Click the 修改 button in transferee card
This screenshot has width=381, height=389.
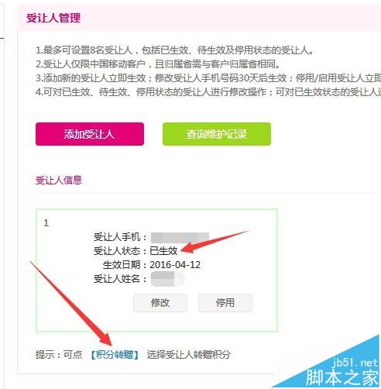(x=160, y=303)
